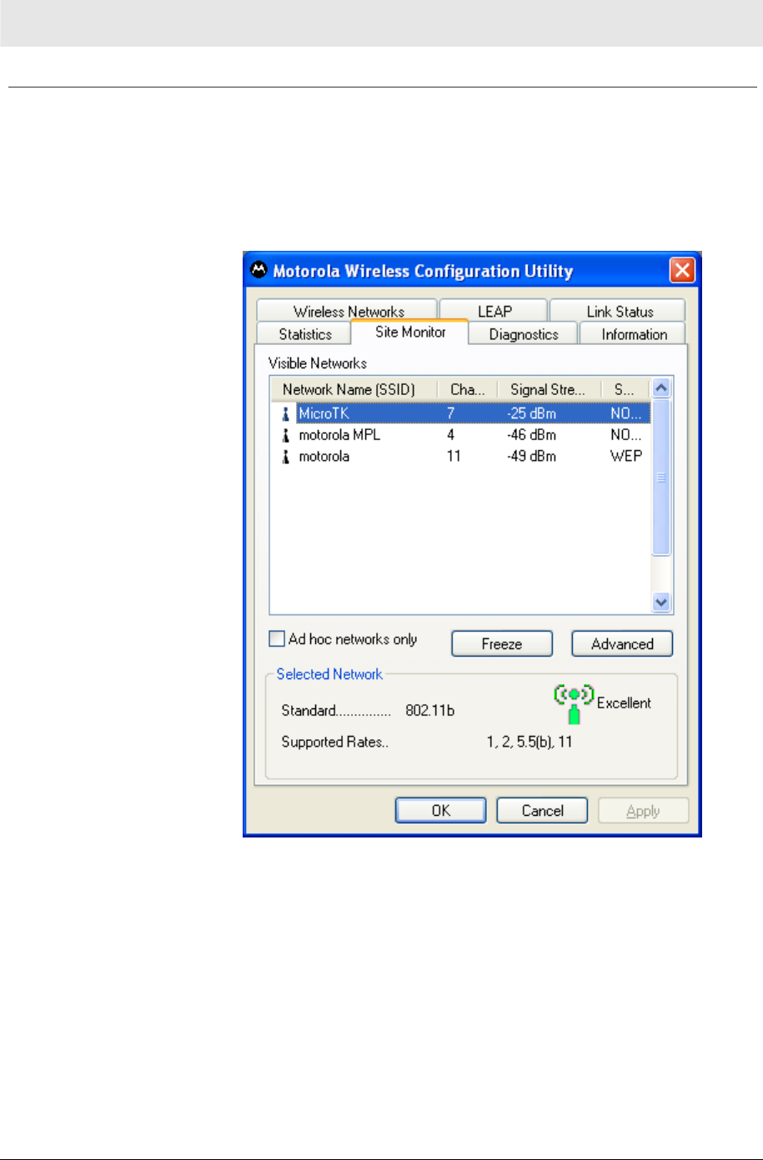763x1160 pixels.
Task: Click the network icon beside MicroTK
Action: (286, 413)
